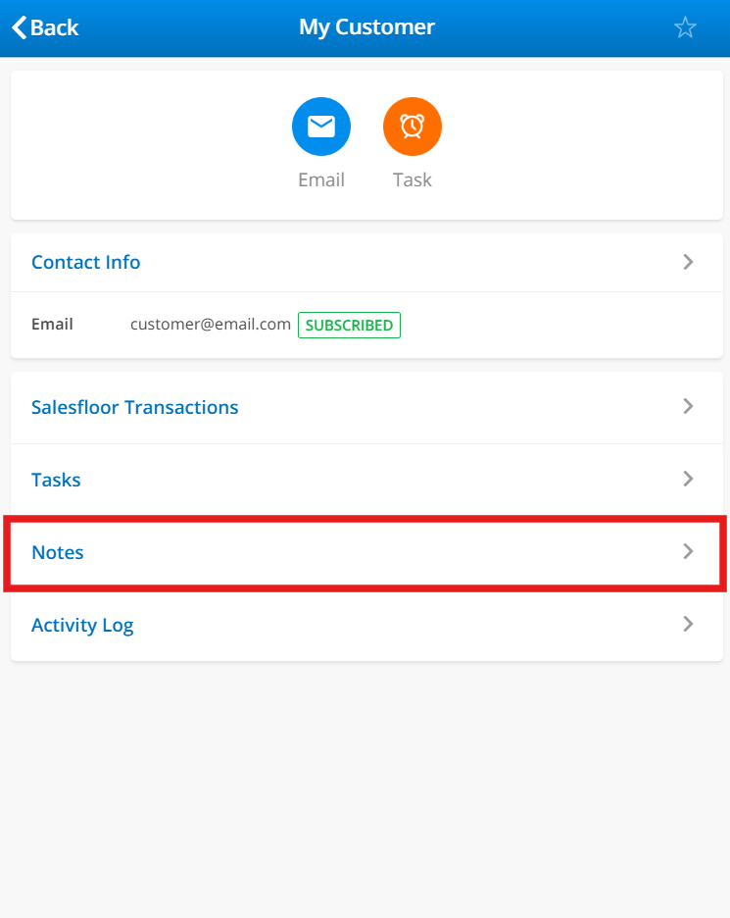Click the customer@email.com address
Screen dimensions: 730x918
(211, 324)
